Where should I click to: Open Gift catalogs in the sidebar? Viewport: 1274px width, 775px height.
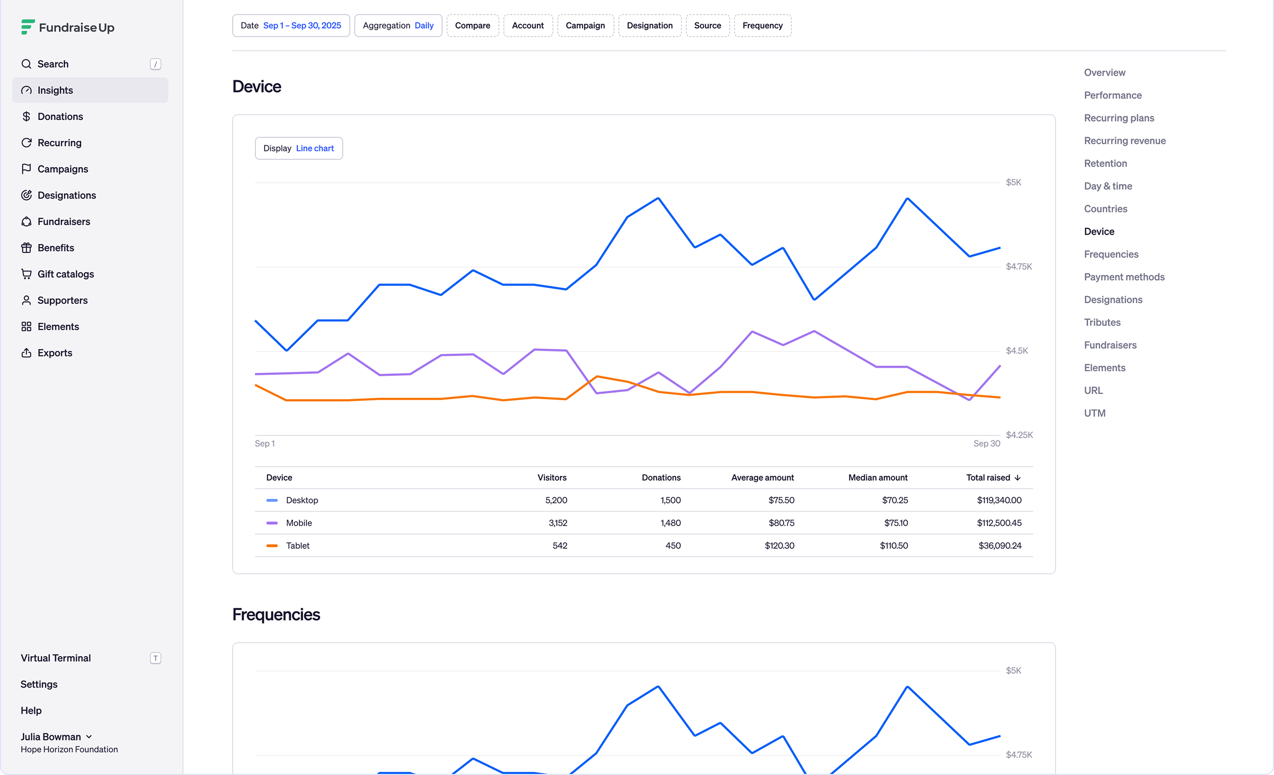click(x=90, y=274)
